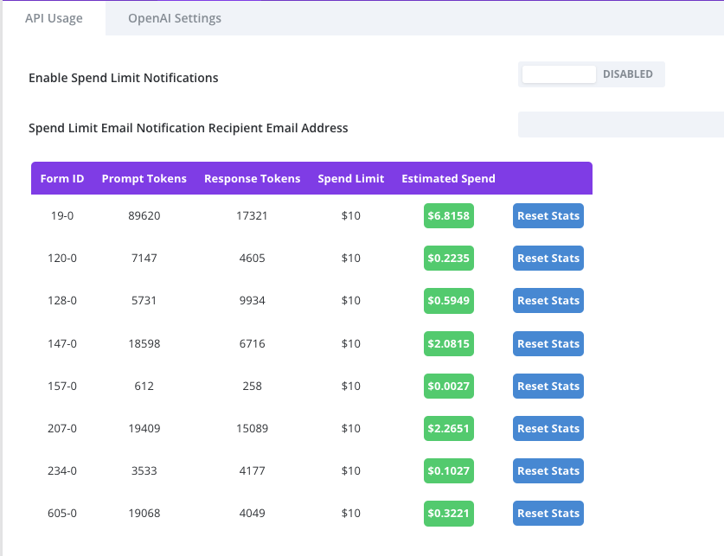Viewport: 724px width, 556px height.
Task: Reset stats for form 147-0
Action: coord(548,343)
